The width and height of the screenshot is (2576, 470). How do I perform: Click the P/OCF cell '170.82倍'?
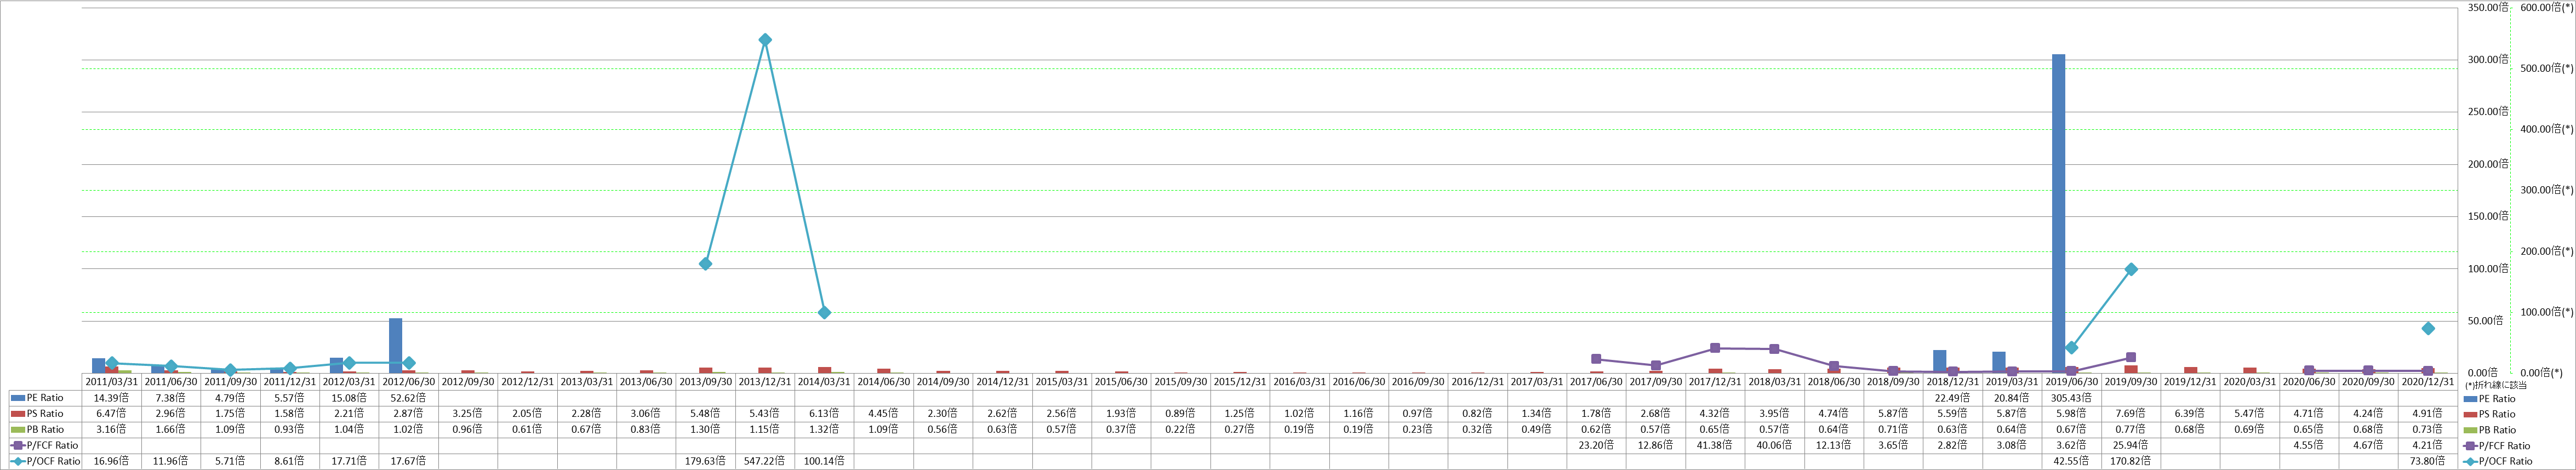point(2131,461)
